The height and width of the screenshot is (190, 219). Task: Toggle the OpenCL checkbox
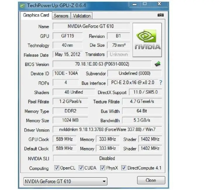pyautogui.click(x=56, y=168)
